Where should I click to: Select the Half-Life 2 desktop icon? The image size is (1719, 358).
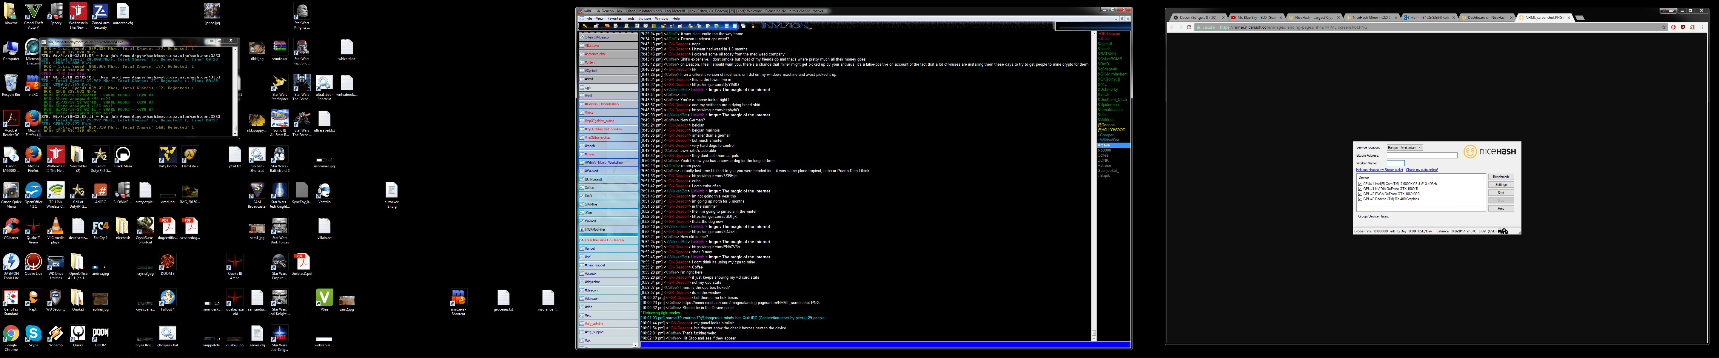[x=190, y=157]
